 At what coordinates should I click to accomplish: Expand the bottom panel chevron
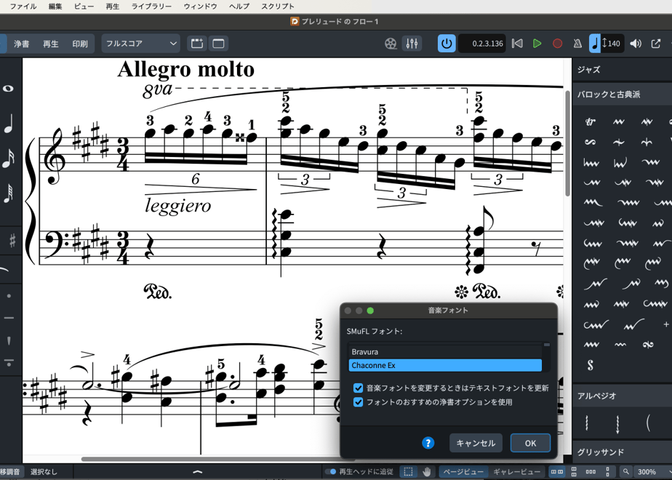pyautogui.click(x=198, y=472)
